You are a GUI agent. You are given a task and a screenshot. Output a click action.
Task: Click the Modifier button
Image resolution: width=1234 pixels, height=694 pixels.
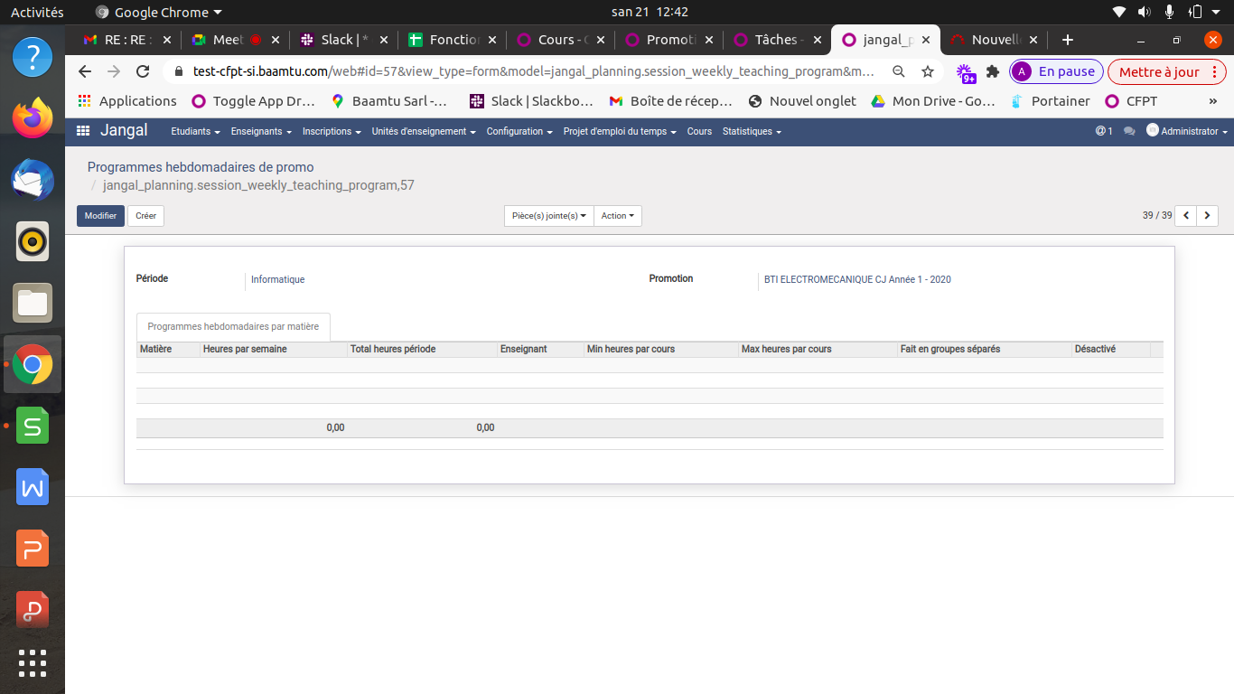[x=100, y=216]
